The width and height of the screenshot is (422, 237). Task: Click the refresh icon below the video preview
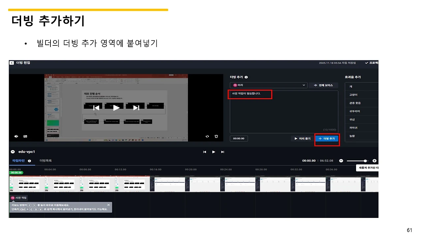coord(207,136)
